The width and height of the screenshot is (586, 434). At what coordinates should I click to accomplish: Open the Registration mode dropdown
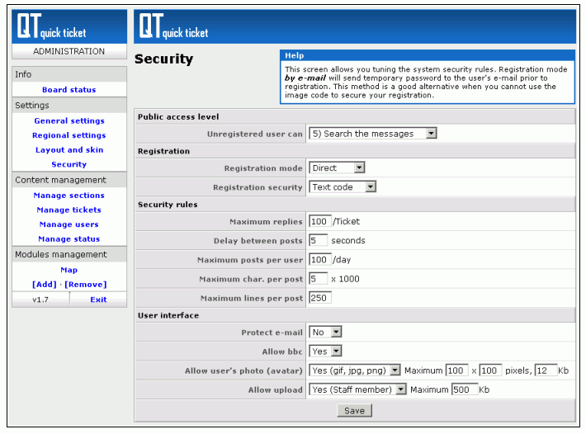pos(337,168)
